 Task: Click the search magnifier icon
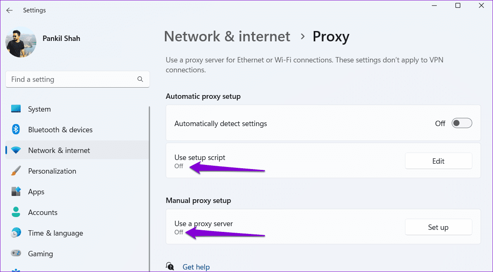point(140,79)
